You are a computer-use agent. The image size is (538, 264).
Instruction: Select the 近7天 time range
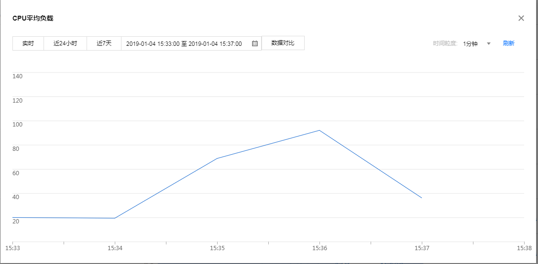pyautogui.click(x=104, y=43)
